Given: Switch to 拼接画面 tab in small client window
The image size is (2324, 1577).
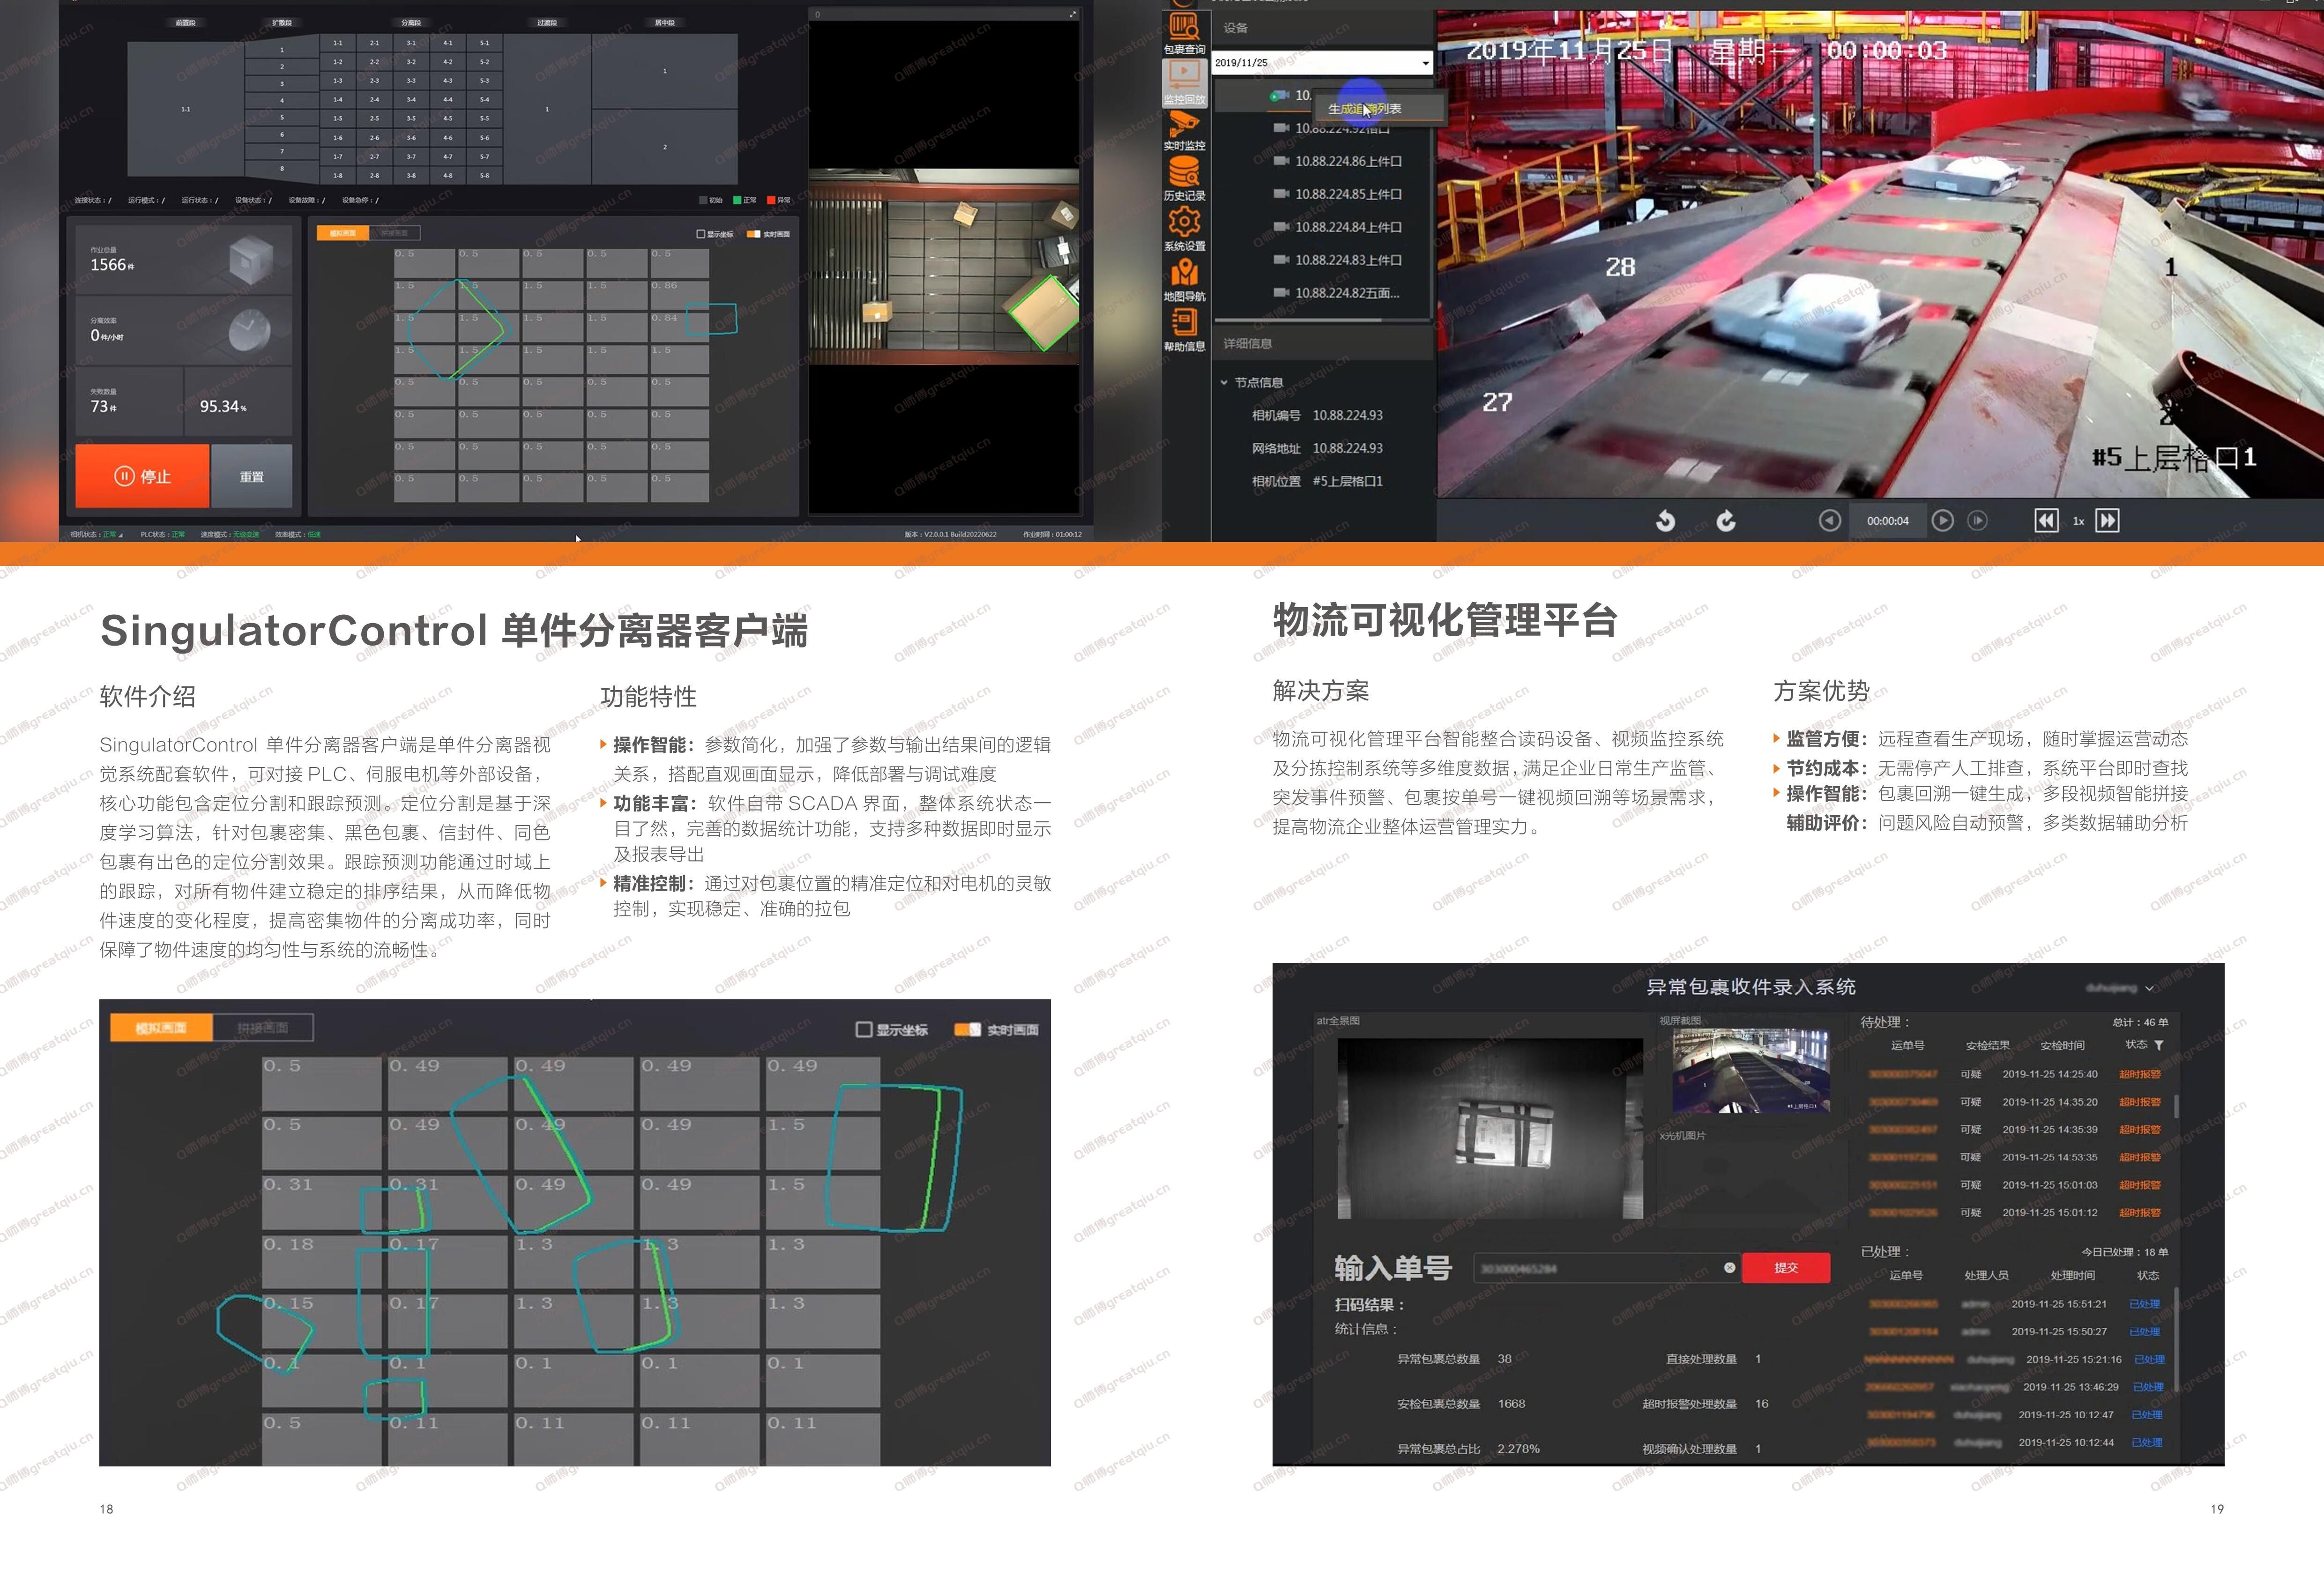Looking at the screenshot, I should click(394, 233).
